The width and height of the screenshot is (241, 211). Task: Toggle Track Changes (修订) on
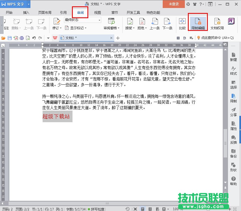coord(57,23)
